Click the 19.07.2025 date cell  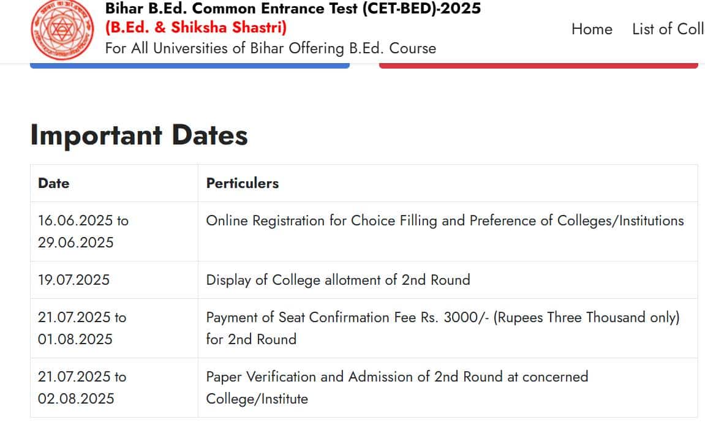[x=114, y=280]
